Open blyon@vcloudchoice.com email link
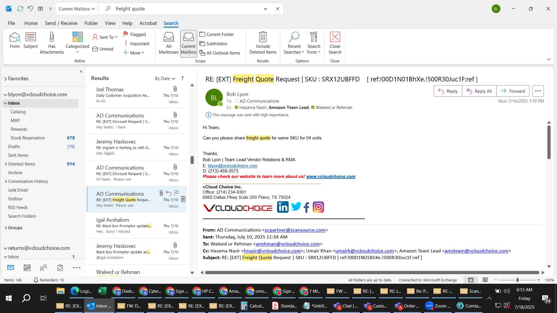This screenshot has height=313, width=557. [x=233, y=166]
